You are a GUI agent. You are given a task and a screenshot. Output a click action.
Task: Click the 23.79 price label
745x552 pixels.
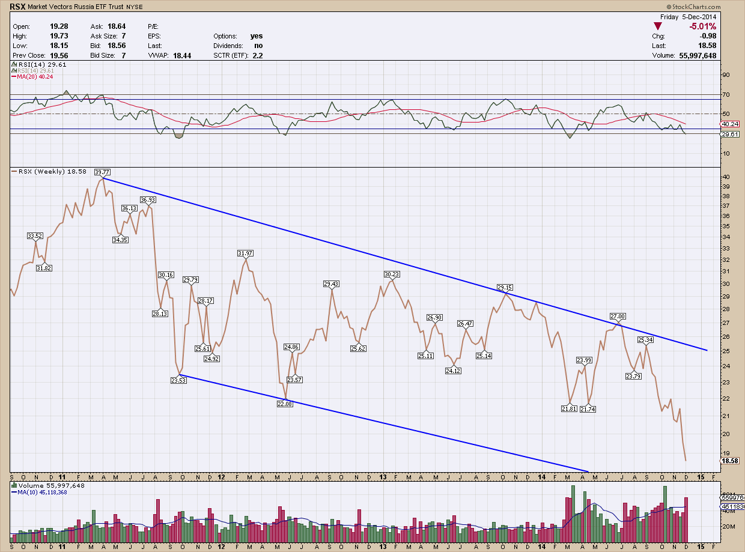pyautogui.click(x=633, y=376)
